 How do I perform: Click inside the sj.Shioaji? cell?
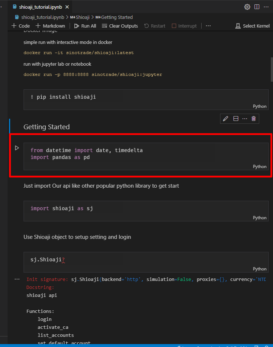pos(146,262)
